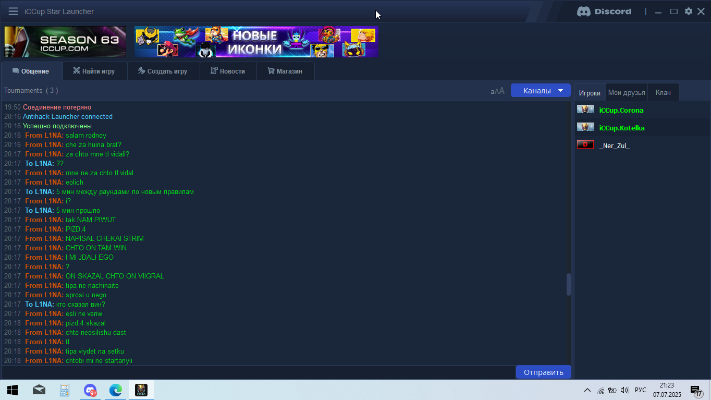Click the rank icon next to iCCup.Kotelka
This screenshot has height=400, width=711.
[585, 127]
